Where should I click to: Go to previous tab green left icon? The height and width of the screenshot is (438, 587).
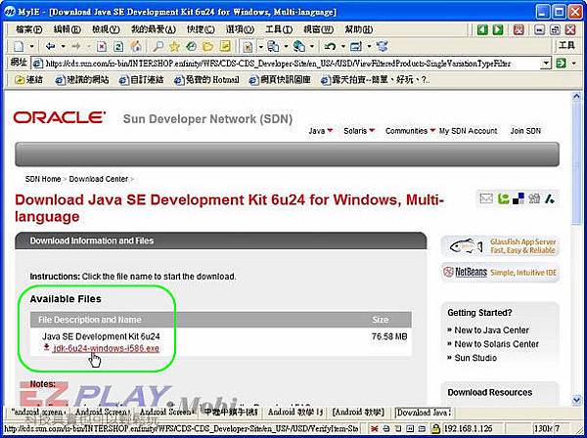(482, 29)
